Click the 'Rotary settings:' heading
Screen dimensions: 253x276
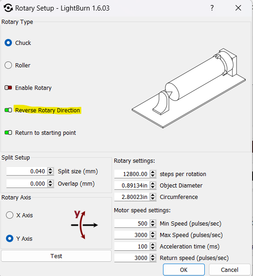[135, 161]
